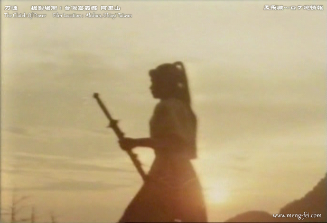Click the setting sun near the horizon
This screenshot has height=223, width=327.
pyautogui.click(x=217, y=191)
